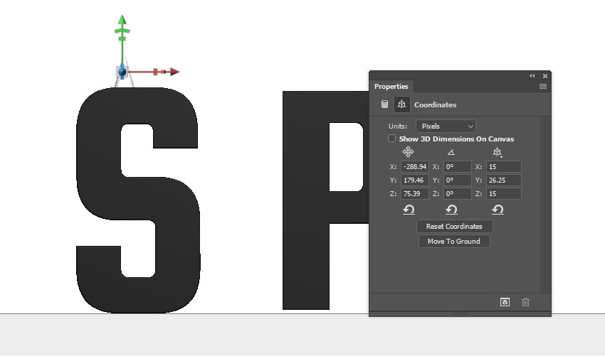Reset position with the left reset arrow
This screenshot has width=605, height=356.
(409, 210)
